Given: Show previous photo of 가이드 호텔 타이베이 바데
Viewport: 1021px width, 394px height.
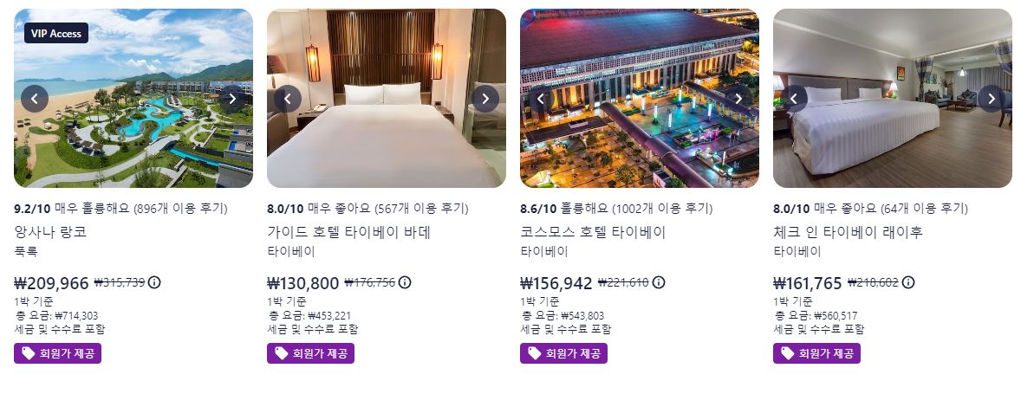Looking at the screenshot, I should pos(287,99).
